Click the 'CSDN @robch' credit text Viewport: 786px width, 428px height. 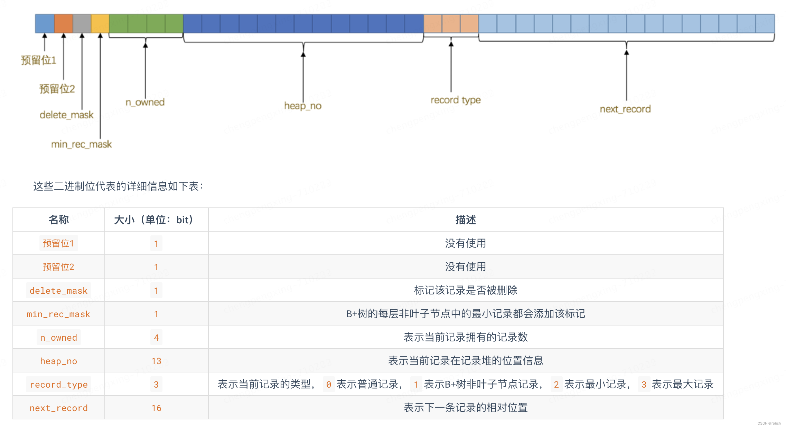(769, 423)
